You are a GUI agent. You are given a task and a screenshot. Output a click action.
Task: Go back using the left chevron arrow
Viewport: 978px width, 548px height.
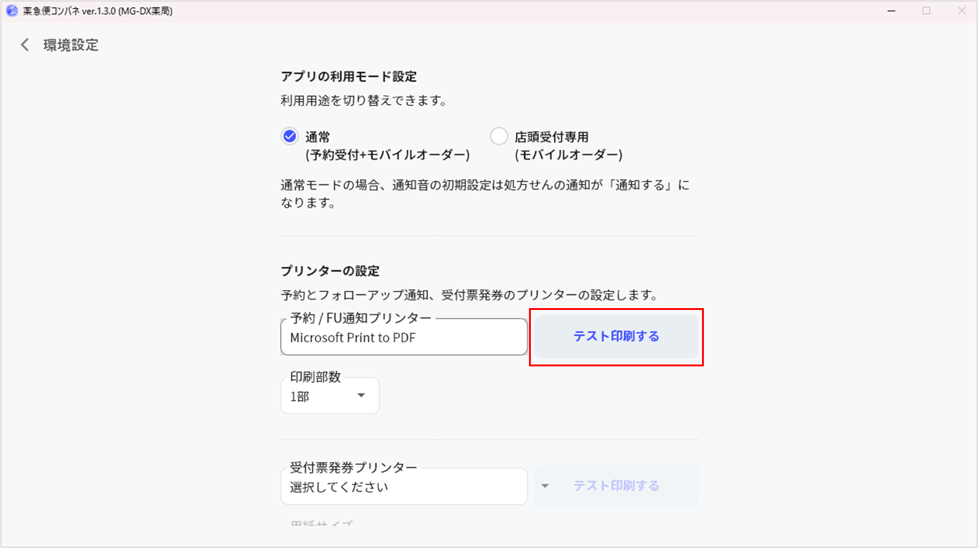pos(25,45)
